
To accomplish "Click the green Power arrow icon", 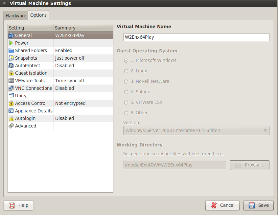I will pyautogui.click(x=11, y=43).
